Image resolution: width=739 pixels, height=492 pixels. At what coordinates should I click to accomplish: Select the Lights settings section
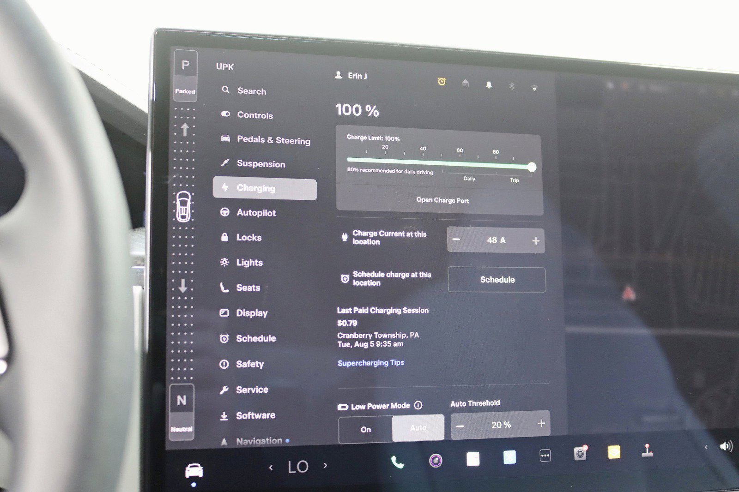coord(249,262)
